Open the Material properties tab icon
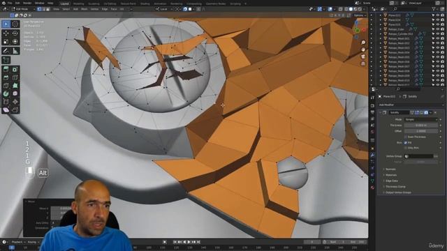The image size is (447, 251). point(372,188)
